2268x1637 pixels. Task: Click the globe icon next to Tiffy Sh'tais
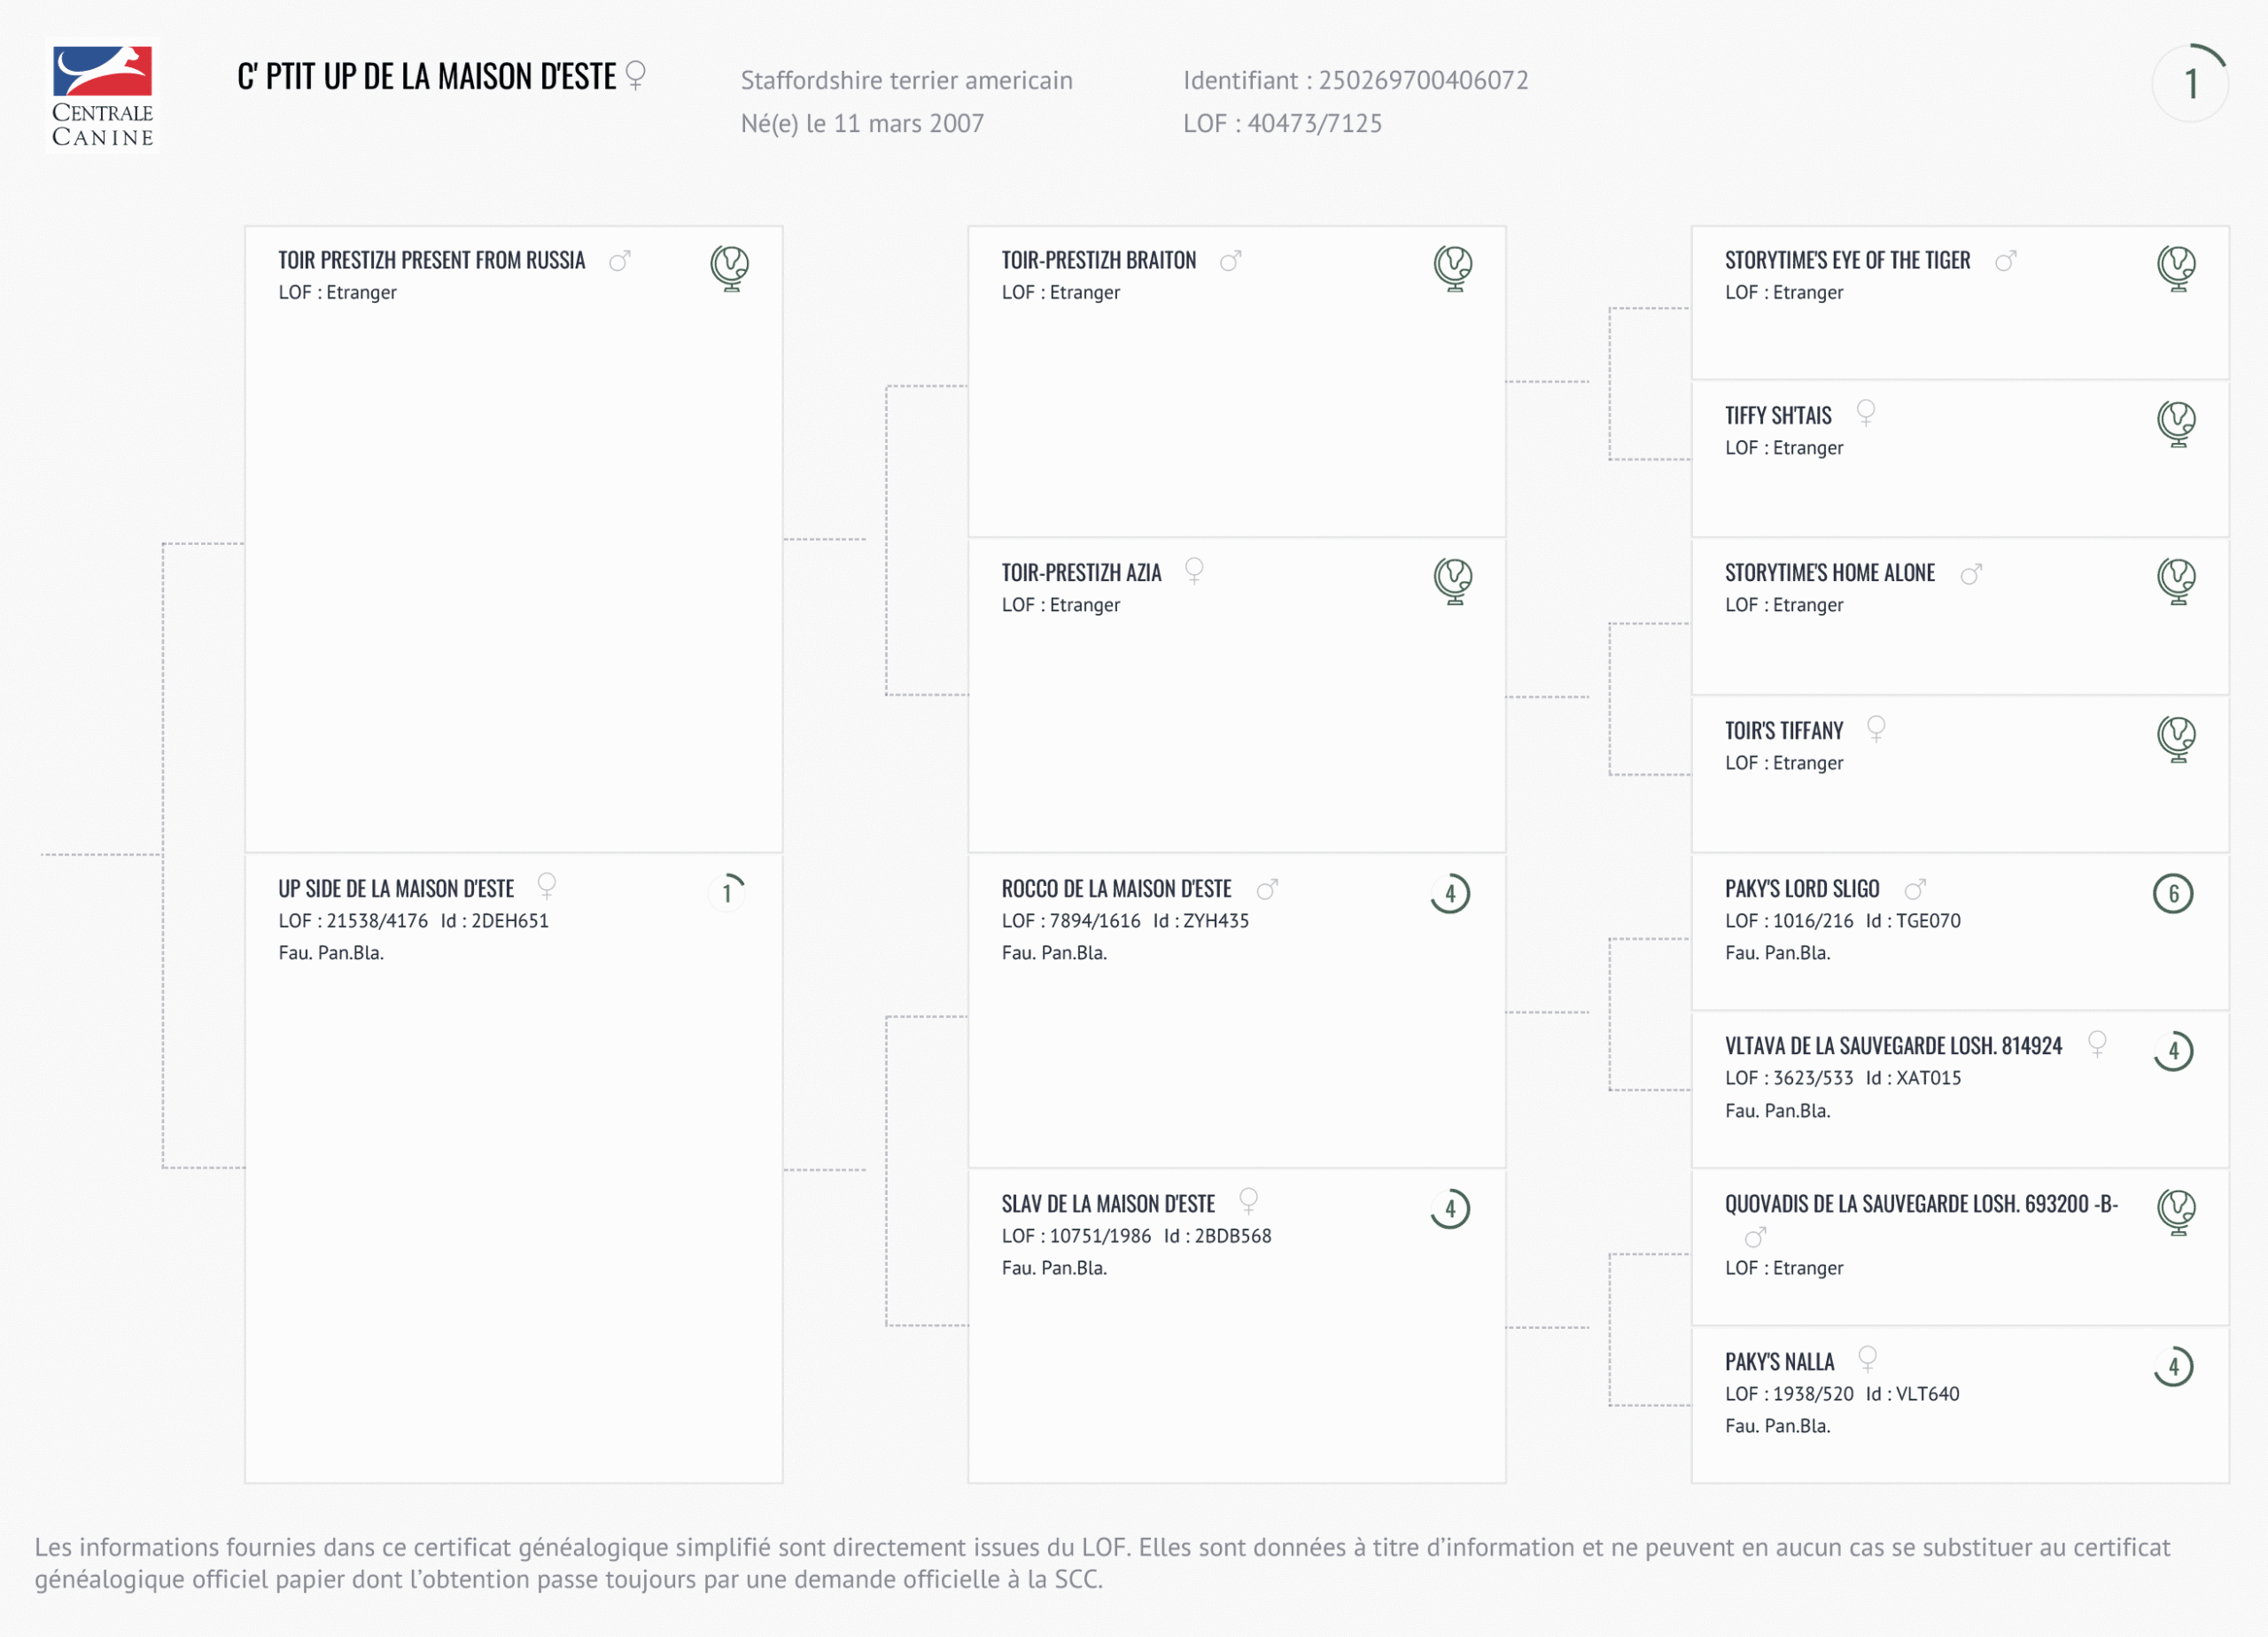pos(2176,423)
